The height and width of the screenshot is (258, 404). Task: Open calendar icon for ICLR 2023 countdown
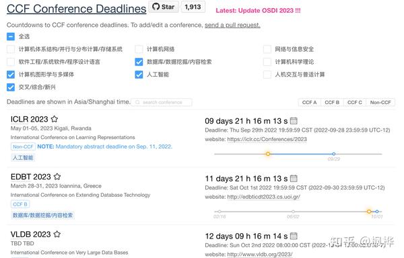point(294,121)
